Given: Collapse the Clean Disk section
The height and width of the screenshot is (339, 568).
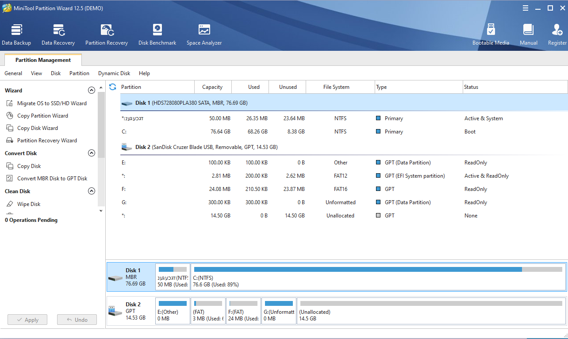Looking at the screenshot, I should point(92,191).
